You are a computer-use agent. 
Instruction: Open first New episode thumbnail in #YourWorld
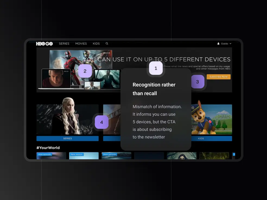pos(51,156)
